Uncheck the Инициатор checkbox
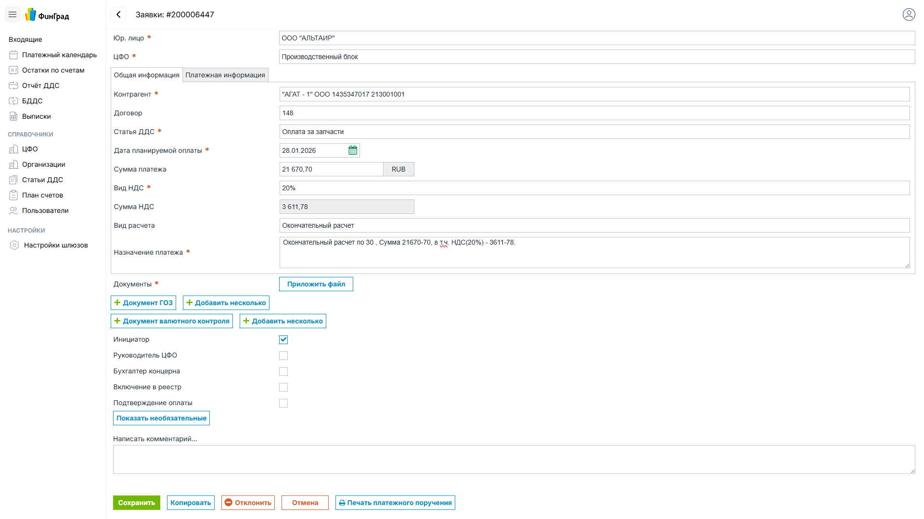Viewport: 924px width, 519px height. 283,340
